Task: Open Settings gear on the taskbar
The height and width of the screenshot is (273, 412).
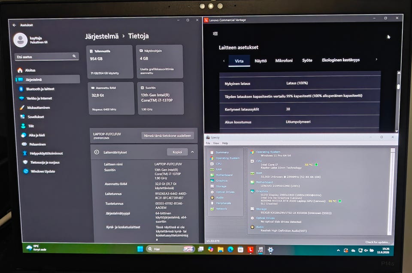Action: 270,250
